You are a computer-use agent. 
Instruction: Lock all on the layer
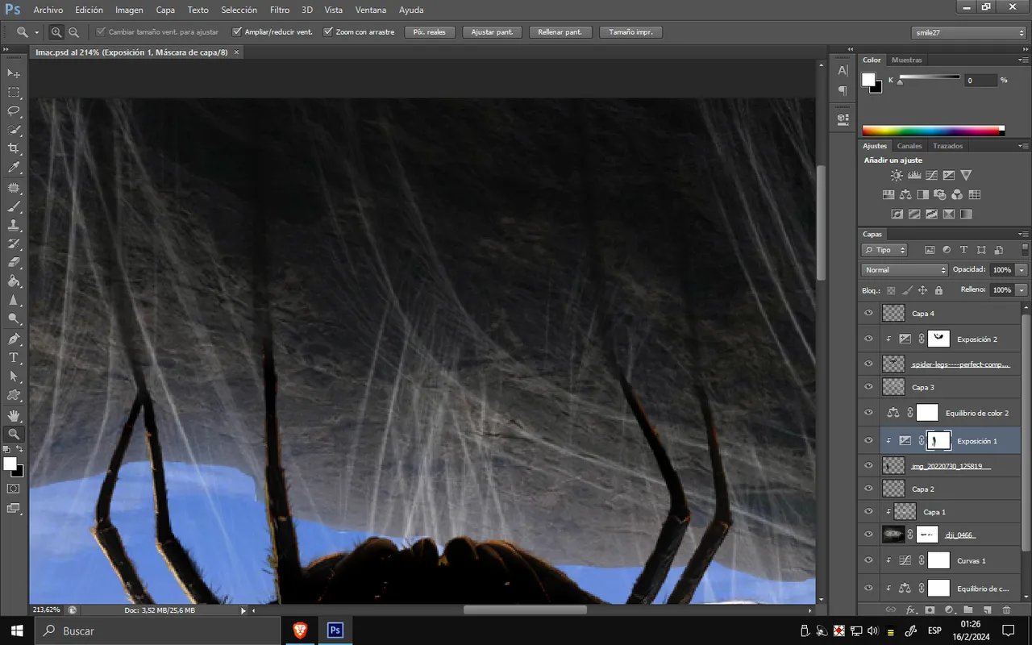pos(938,290)
